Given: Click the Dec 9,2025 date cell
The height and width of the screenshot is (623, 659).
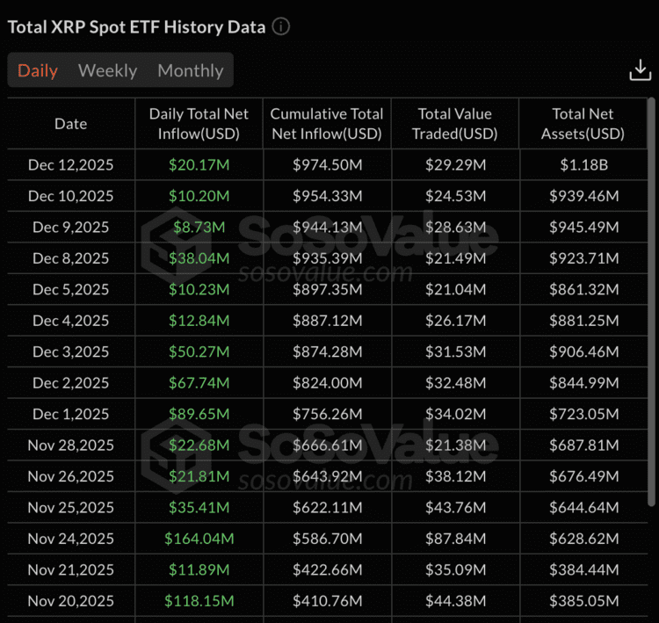Looking at the screenshot, I should [70, 227].
